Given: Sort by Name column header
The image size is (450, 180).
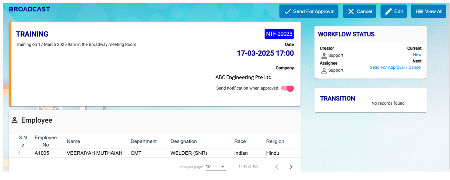Looking at the screenshot, I should 73,141.
